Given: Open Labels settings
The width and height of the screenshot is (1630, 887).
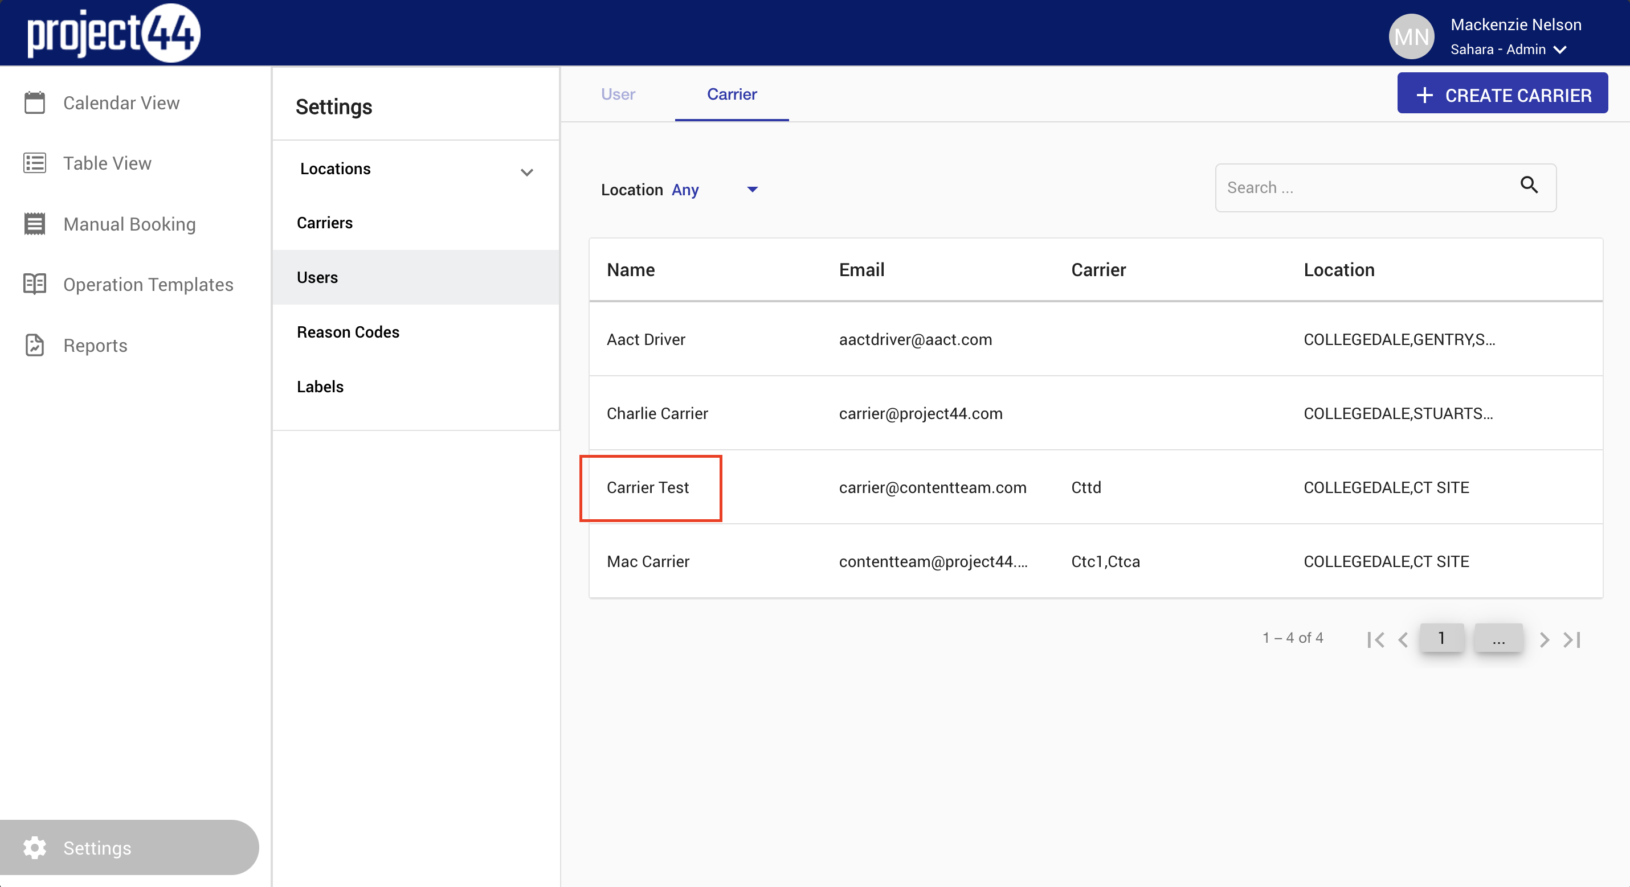Looking at the screenshot, I should (x=416, y=387).
